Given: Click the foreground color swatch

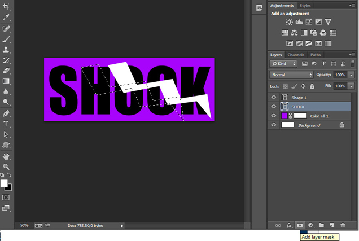Looking at the screenshot, I should click(x=4, y=183).
